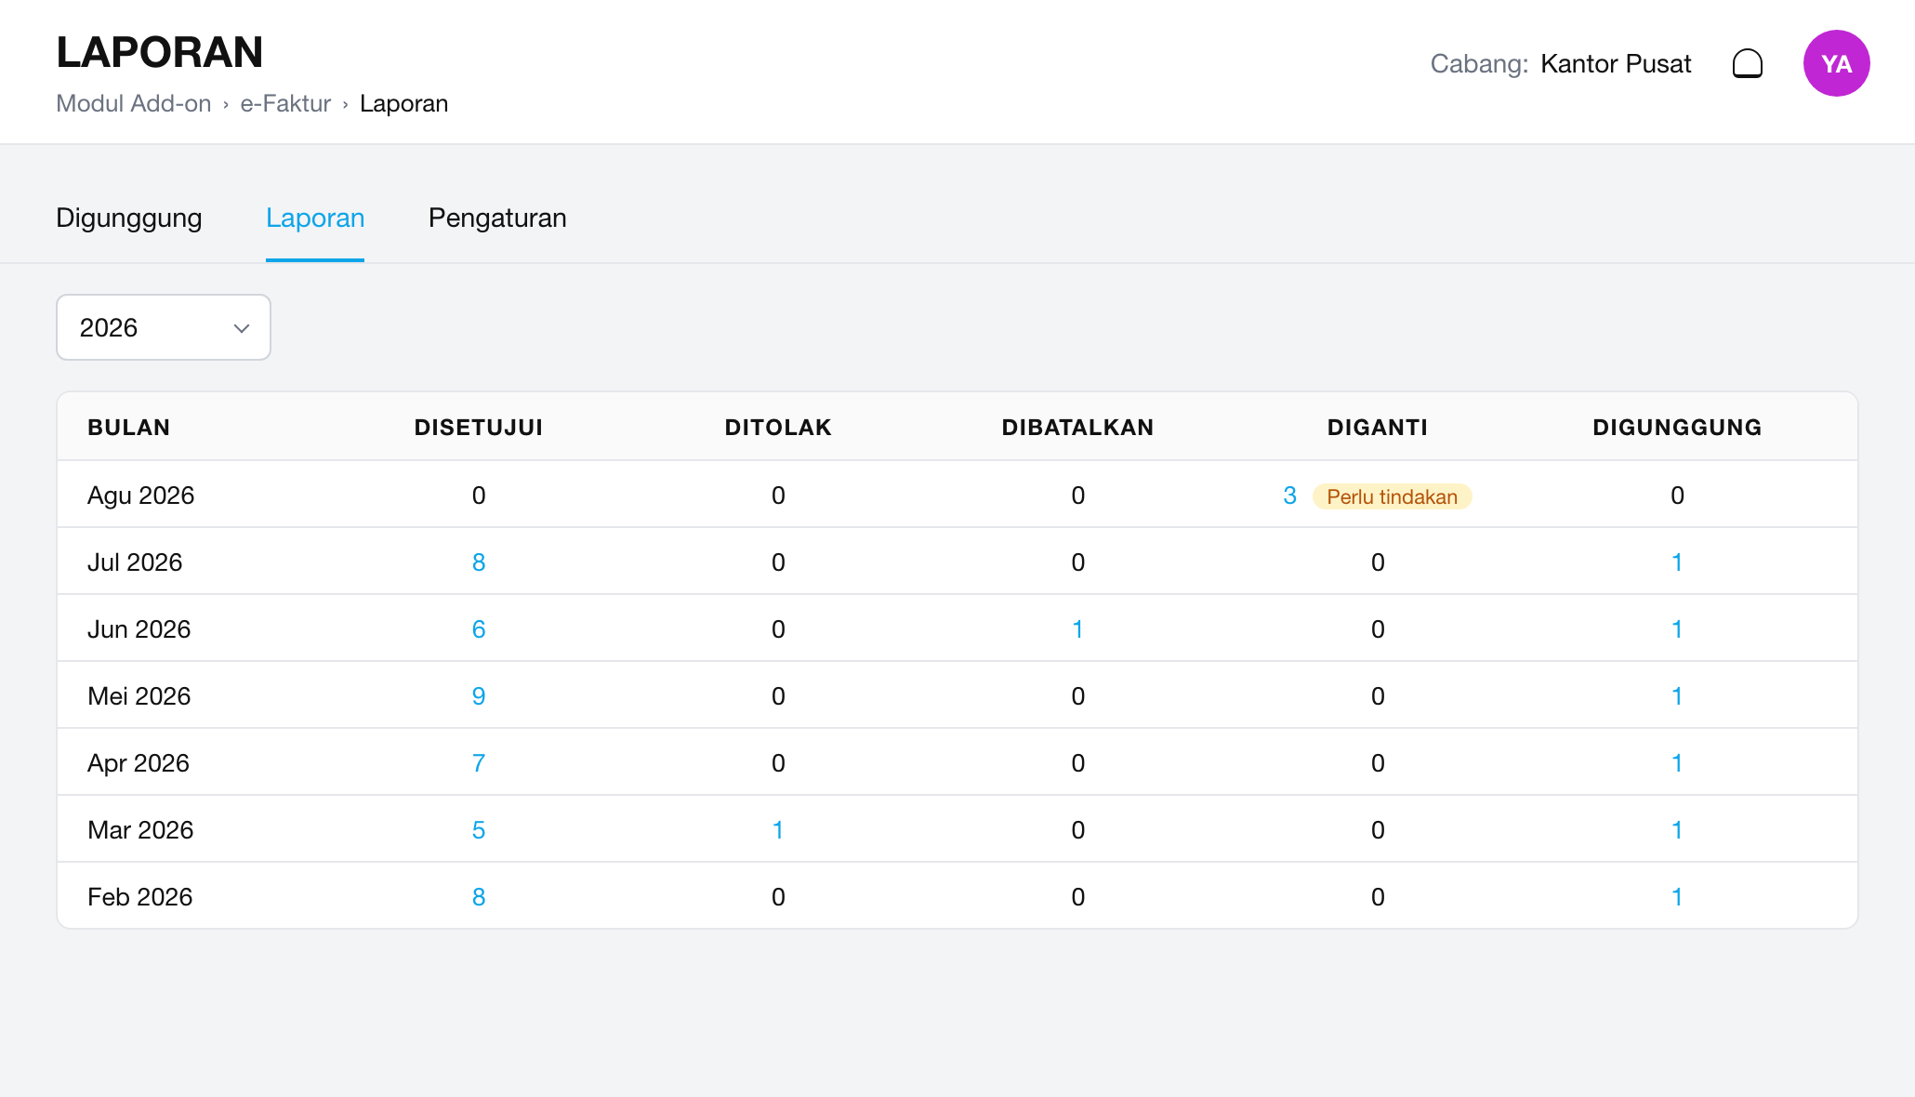Image resolution: width=1915 pixels, height=1097 pixels.
Task: Click the DITOLAK column header
Action: (x=778, y=428)
